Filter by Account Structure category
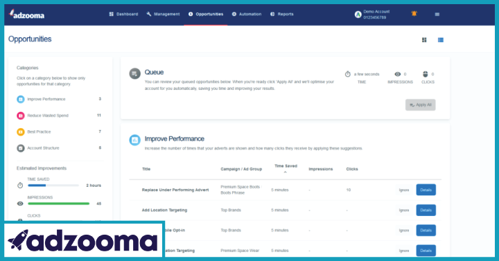 pyautogui.click(x=59, y=148)
